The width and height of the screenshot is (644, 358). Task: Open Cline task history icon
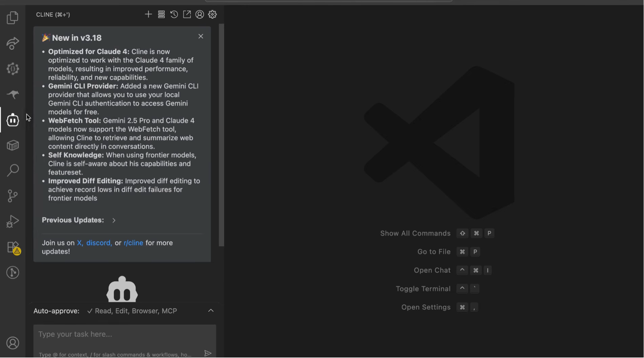click(x=174, y=14)
